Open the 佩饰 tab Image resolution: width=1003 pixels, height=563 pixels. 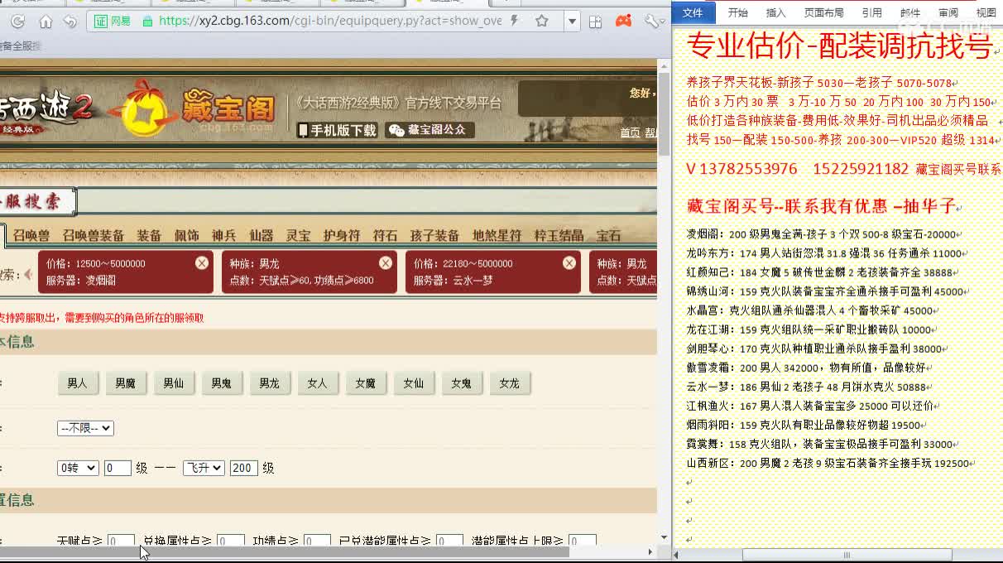[186, 235]
